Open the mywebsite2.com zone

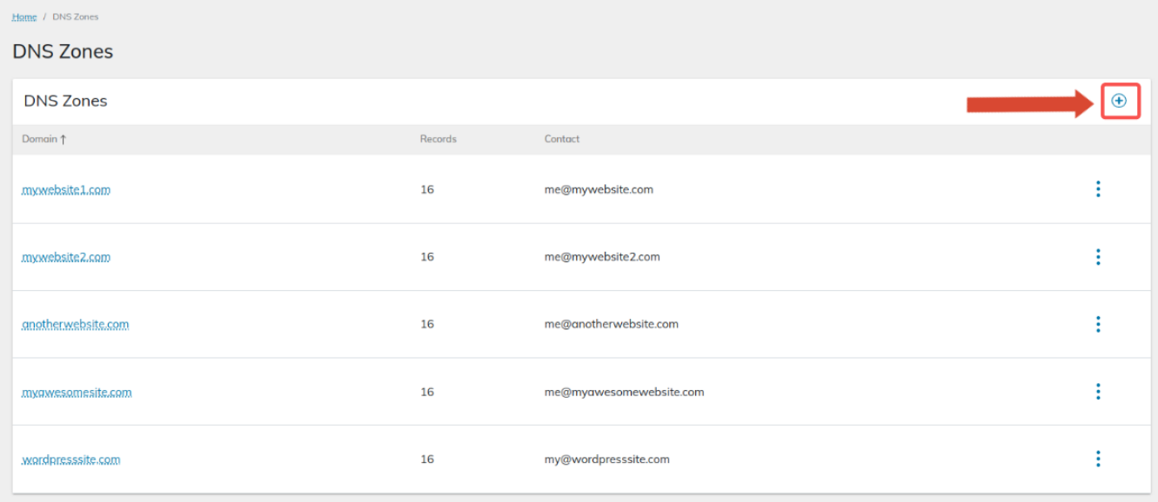[x=66, y=257]
